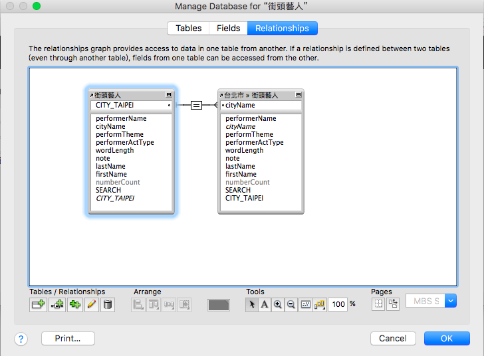Open the MBS printer dropdown

tap(451, 301)
